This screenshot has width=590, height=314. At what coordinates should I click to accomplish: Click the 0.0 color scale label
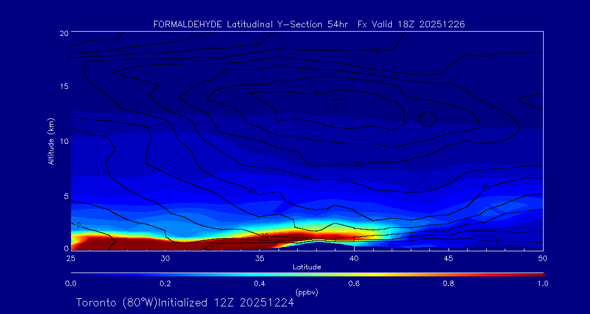pyautogui.click(x=70, y=283)
